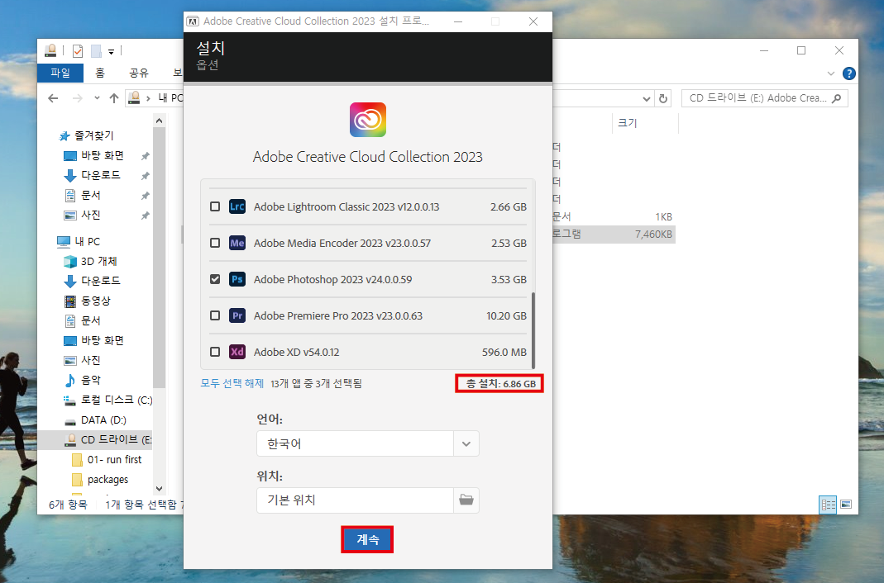Click the Media Encoder Me icon
Image resolution: width=884 pixels, height=583 pixels.
pos(237,243)
